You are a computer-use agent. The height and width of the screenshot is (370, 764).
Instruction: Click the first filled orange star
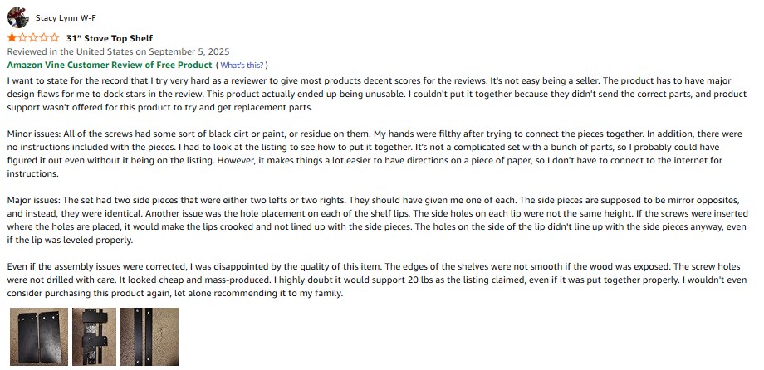12,38
